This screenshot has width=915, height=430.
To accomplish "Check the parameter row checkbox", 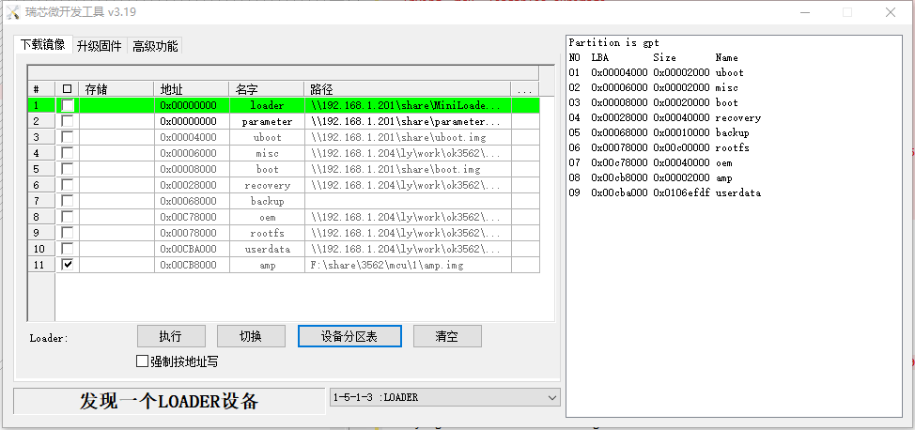I will (x=69, y=121).
